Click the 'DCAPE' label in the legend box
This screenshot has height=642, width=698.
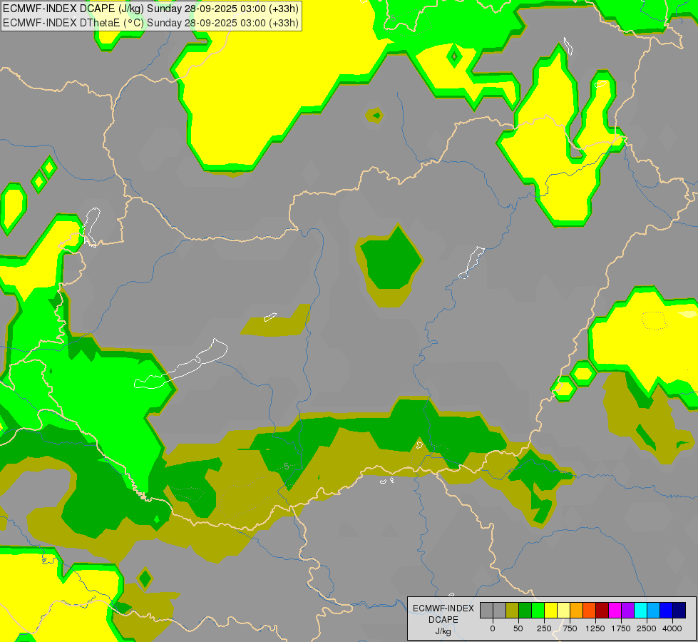point(443,620)
